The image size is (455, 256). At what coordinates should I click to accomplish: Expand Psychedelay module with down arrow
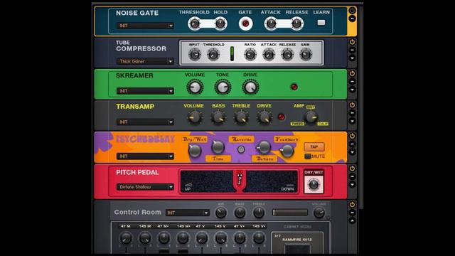352,152
